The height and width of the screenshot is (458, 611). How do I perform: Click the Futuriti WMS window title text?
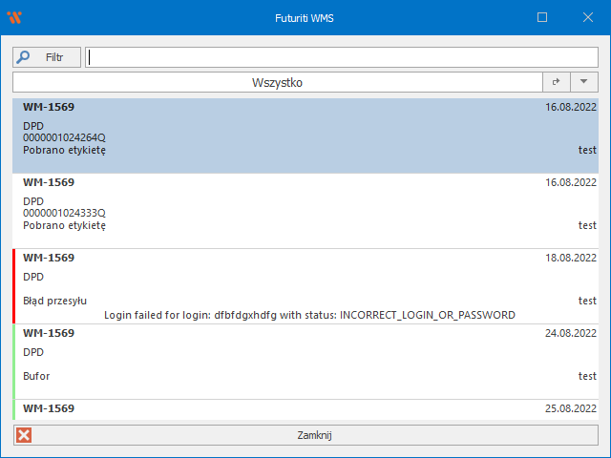[305, 17]
